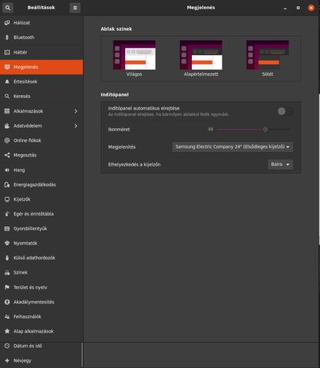
Task: Select the Alapértelmezett theme thumbnail
Action: tap(201, 55)
